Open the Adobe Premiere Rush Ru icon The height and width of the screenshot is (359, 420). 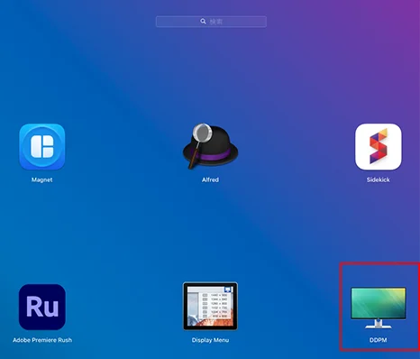tap(42, 307)
